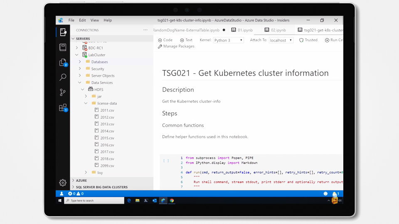Open the Connections panel more actions ellipsis
This screenshot has width=399, height=224.
pyautogui.click(x=145, y=30)
